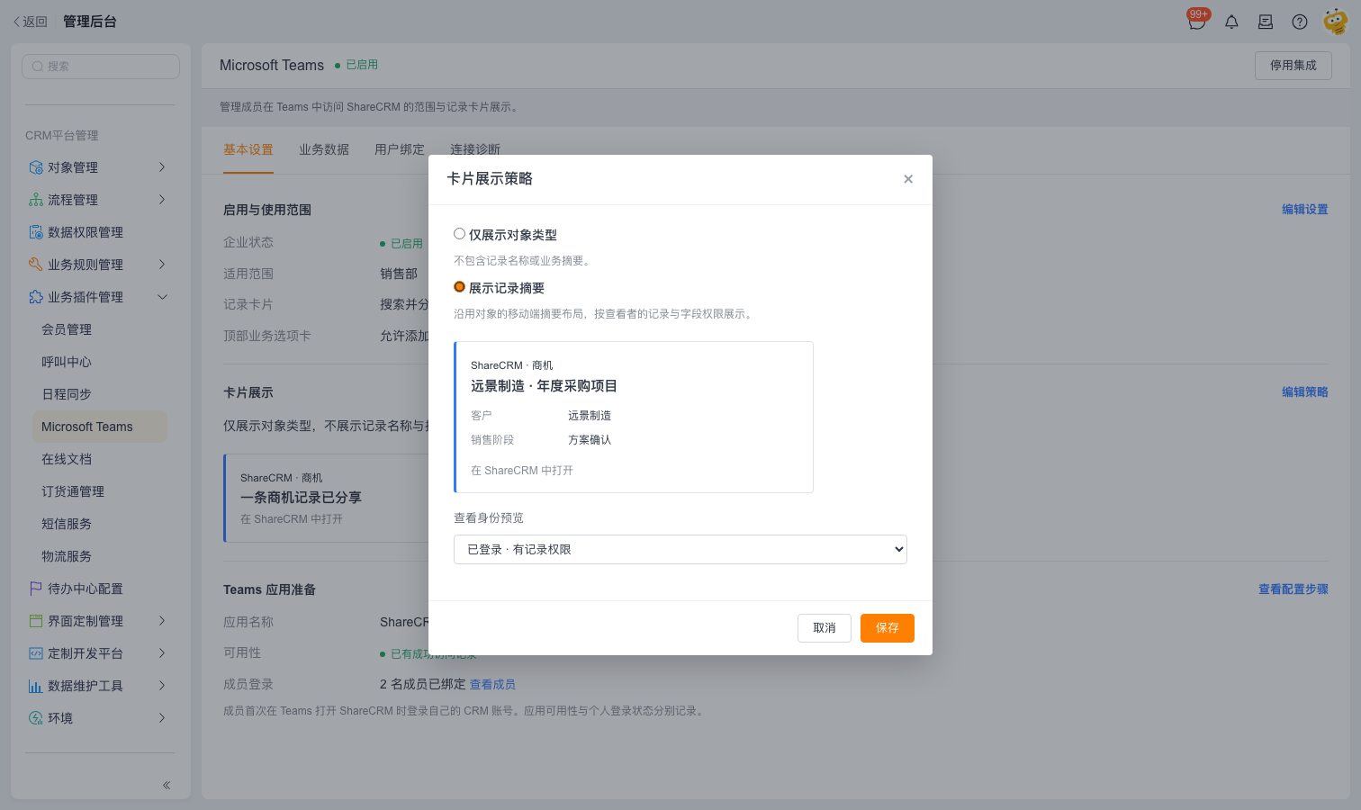Expand 环境 chevron

click(x=162, y=718)
